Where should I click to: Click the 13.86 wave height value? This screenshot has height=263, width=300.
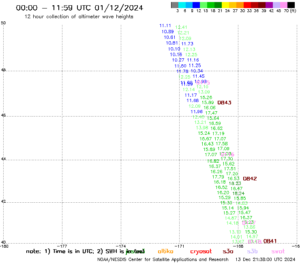pyautogui.click(x=249, y=227)
